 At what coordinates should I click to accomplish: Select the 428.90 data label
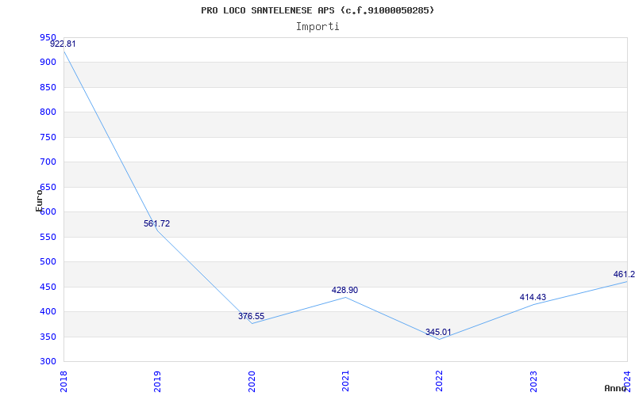pos(344,290)
